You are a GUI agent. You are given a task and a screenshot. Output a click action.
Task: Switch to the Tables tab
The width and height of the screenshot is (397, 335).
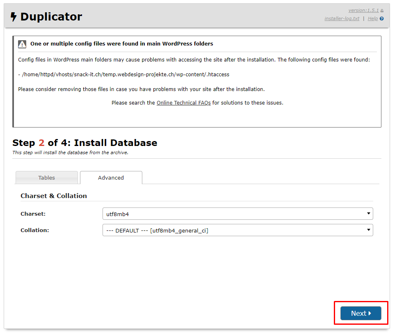point(47,178)
